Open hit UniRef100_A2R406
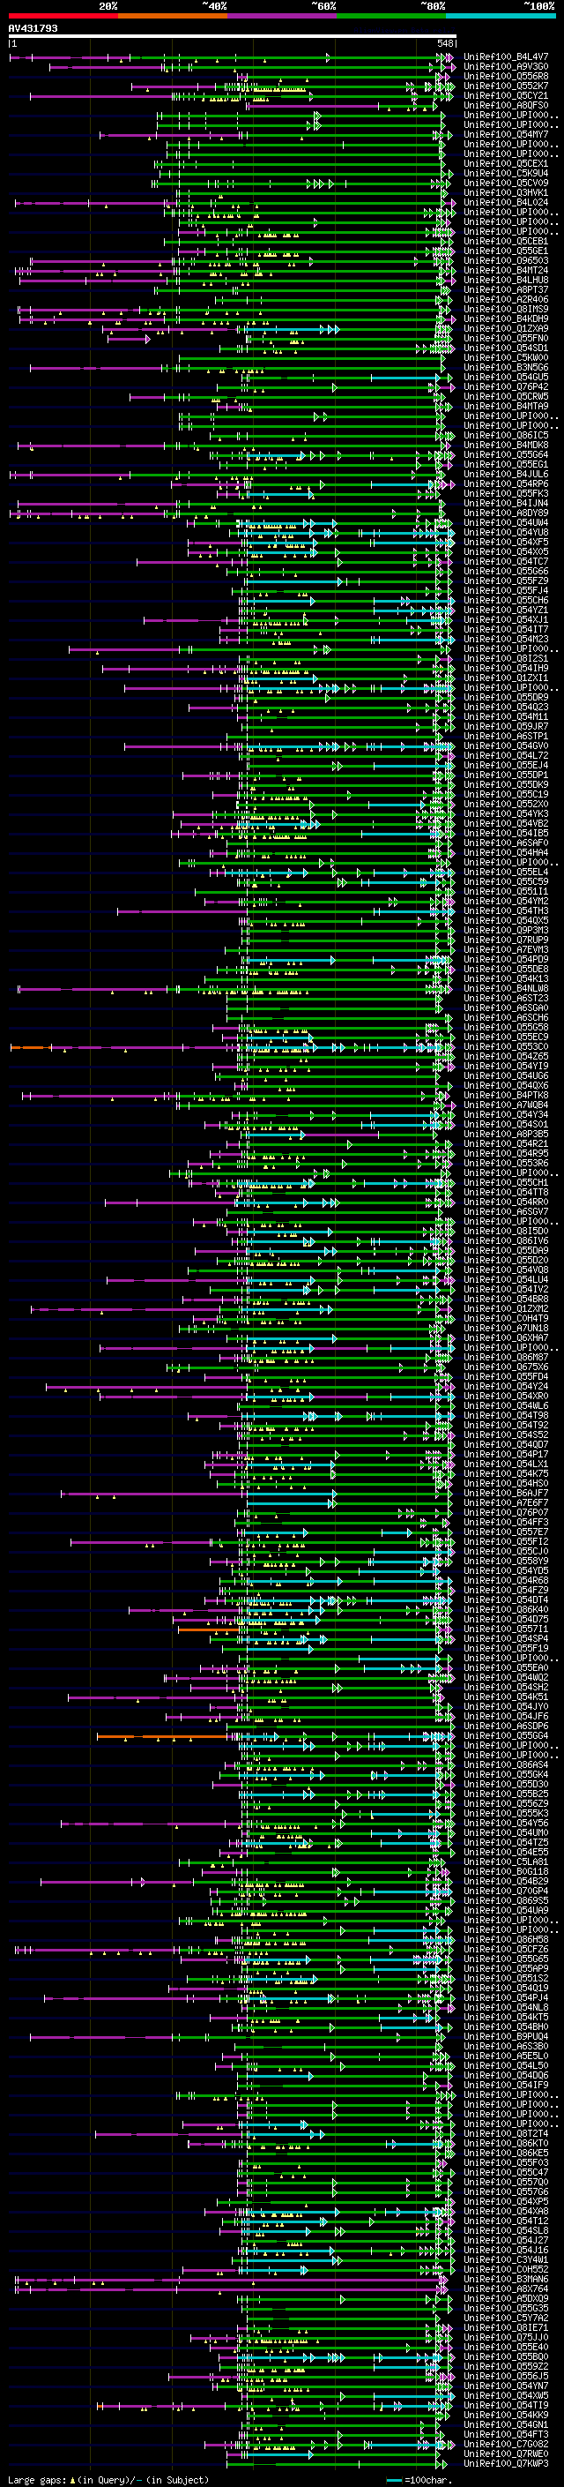Screen dimensions: 564x2487 pos(506,299)
